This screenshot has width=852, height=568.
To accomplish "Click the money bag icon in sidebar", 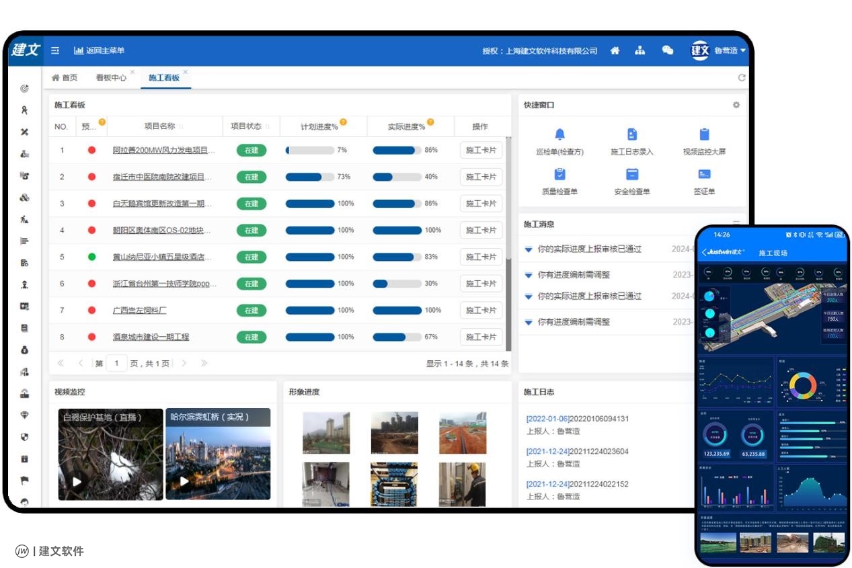I will coord(25,350).
